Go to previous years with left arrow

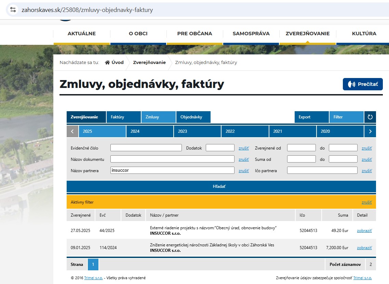(72, 131)
